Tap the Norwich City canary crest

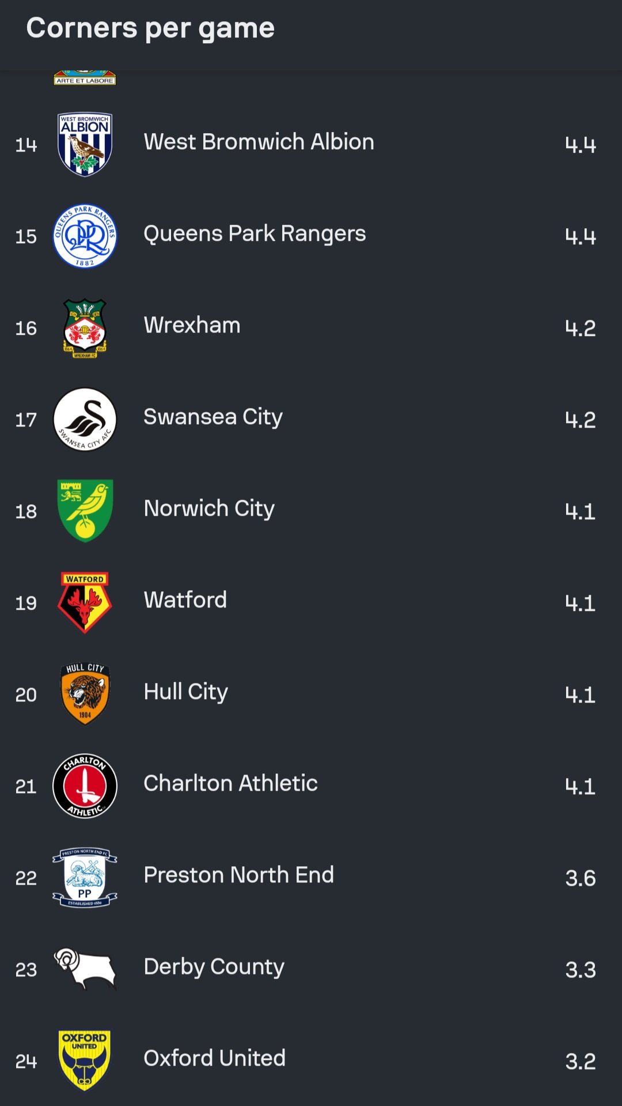tap(85, 511)
